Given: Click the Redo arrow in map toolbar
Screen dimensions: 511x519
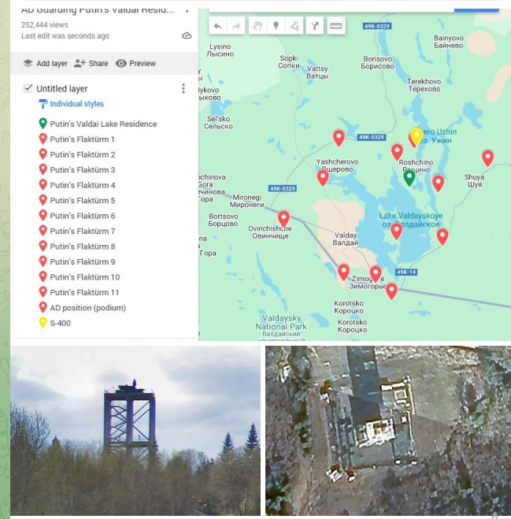Looking at the screenshot, I should (x=237, y=26).
